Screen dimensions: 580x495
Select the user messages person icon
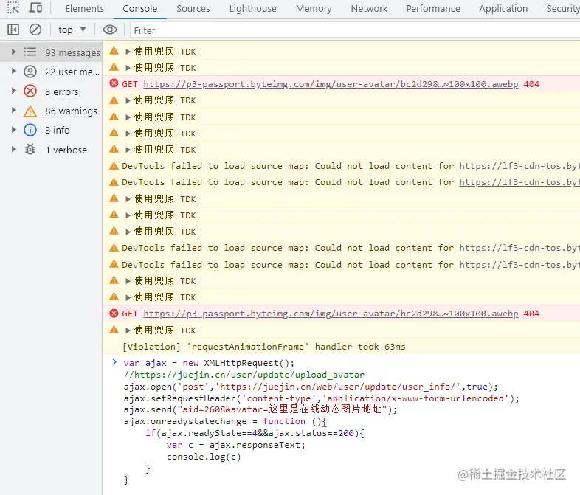pos(30,72)
